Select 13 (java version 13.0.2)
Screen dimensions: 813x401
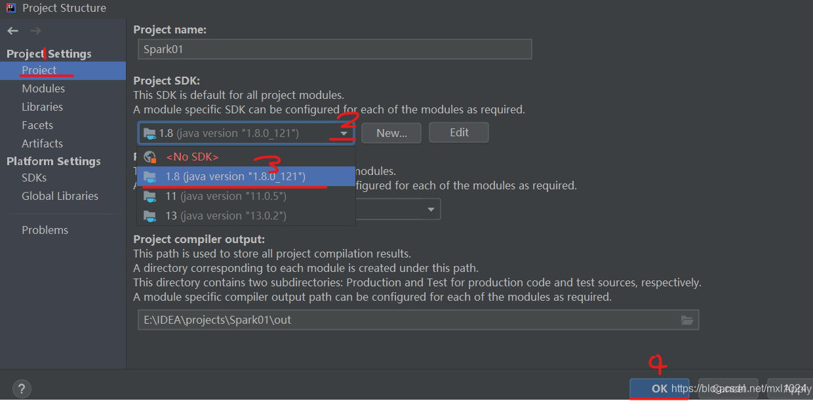coord(226,215)
